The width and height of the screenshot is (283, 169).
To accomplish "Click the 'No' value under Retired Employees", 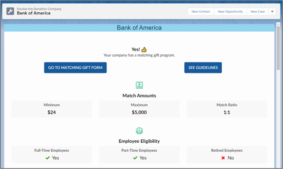I will point(231,158).
